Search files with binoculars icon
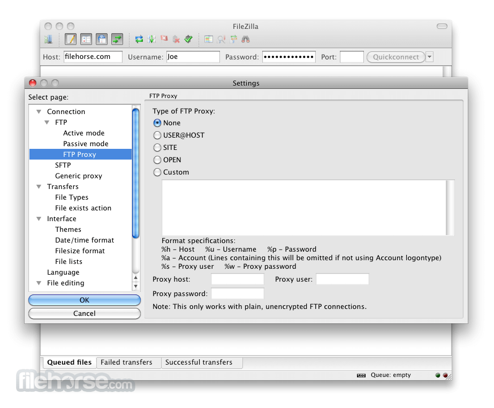Screen dimensions: 494x408 pyautogui.click(x=246, y=40)
